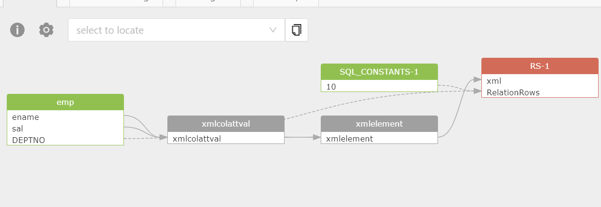
Task: Click the xmlelement node header
Action: click(379, 124)
